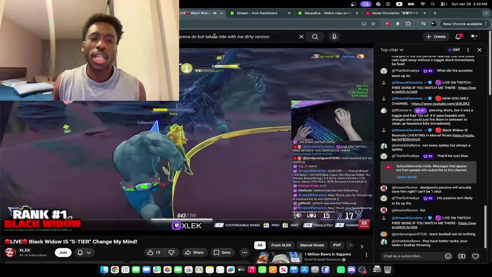Open the YouTube notifications bell

(x=458, y=37)
